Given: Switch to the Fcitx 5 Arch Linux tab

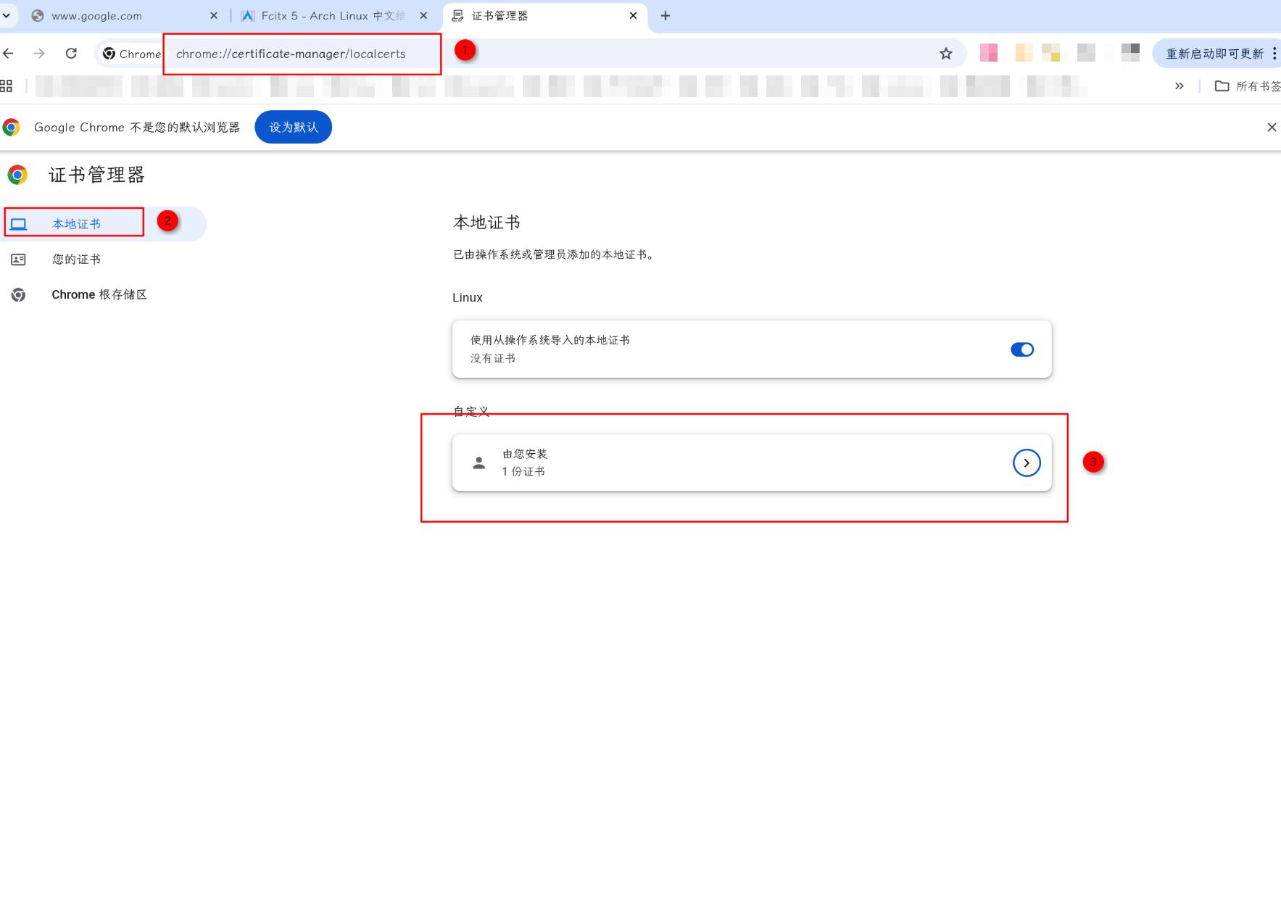Looking at the screenshot, I should 333,15.
